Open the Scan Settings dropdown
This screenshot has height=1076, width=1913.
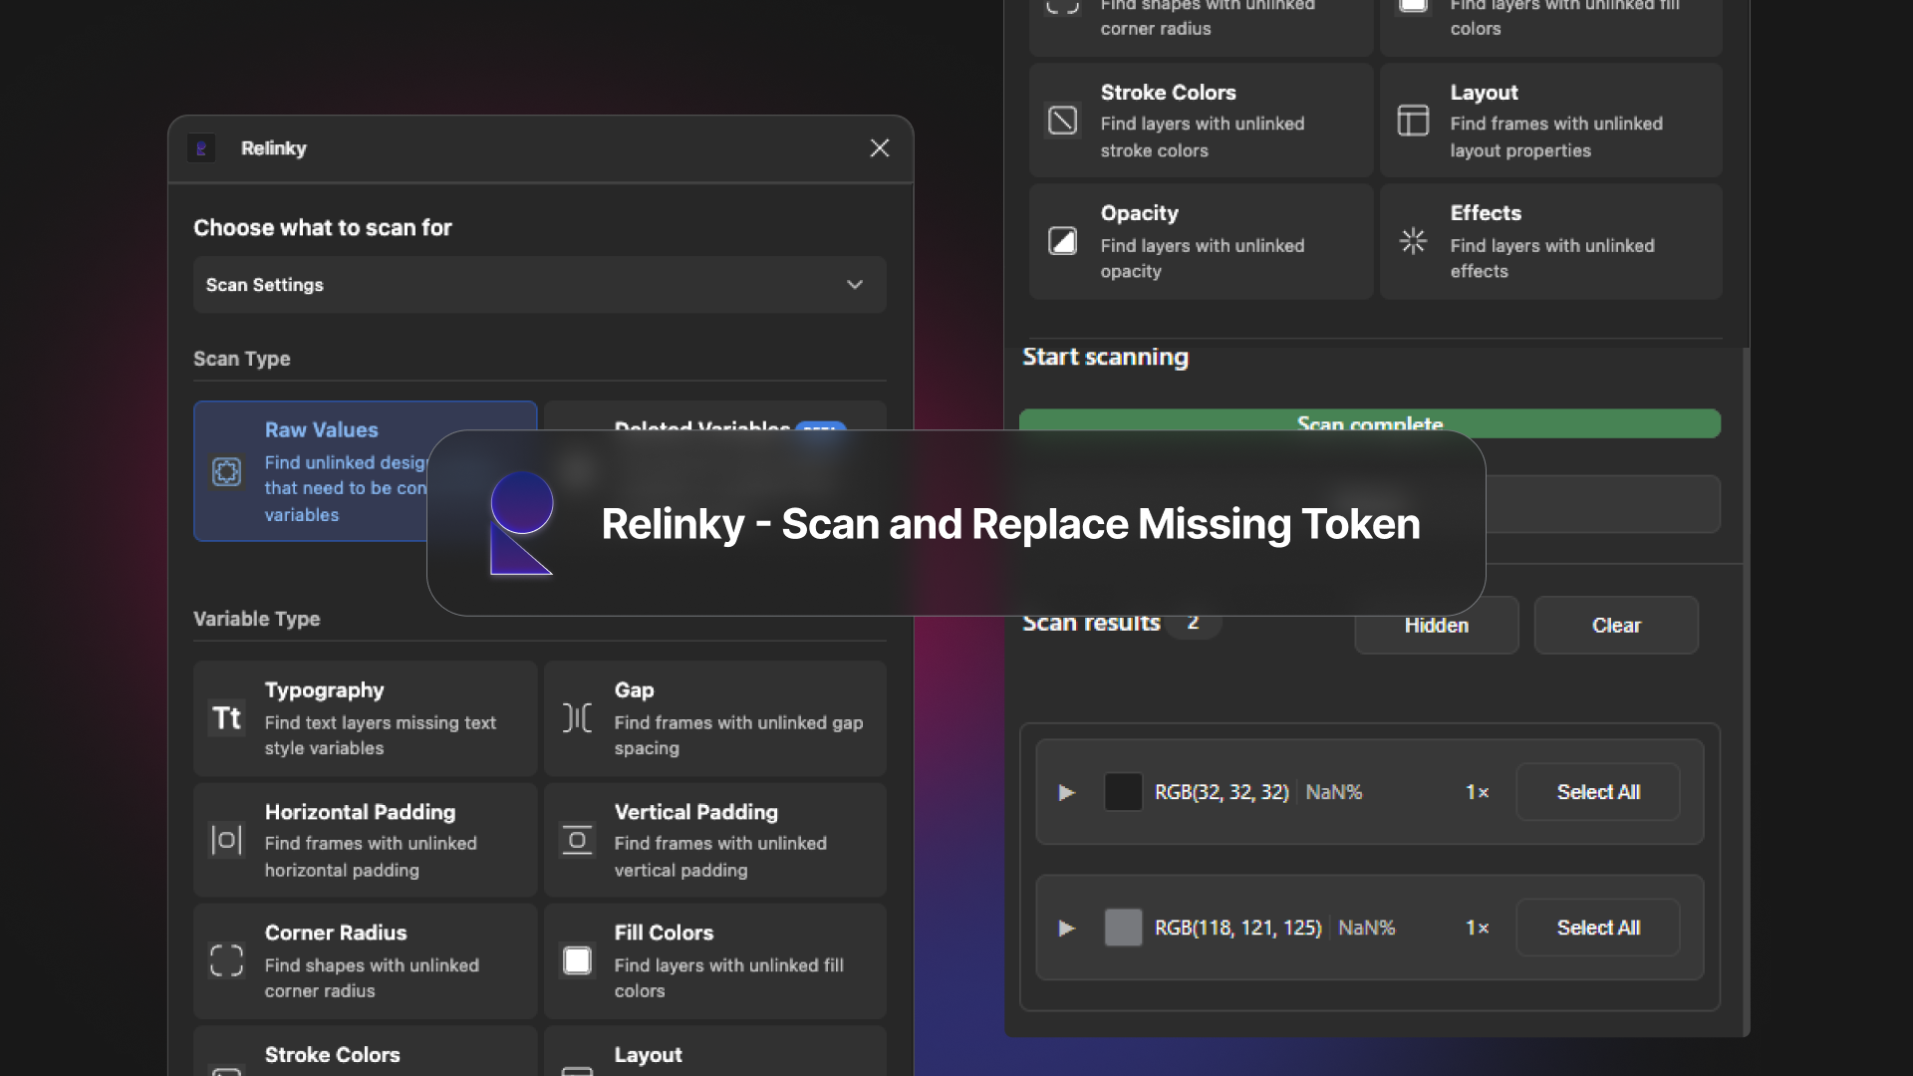(x=540, y=285)
